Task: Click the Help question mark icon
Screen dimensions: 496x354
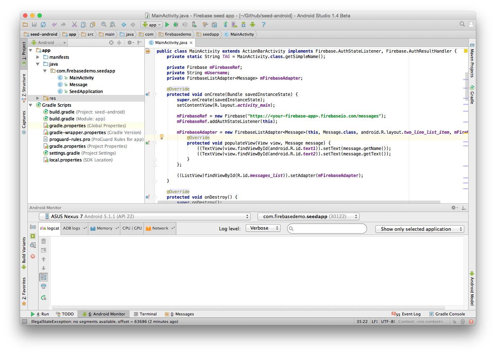Action: coord(264,25)
